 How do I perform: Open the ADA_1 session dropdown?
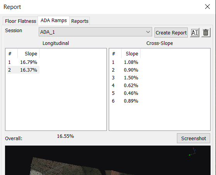[x=95, y=32]
